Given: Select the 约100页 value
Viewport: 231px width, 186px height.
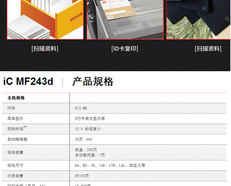Looking at the screenshot, I should (x=82, y=176).
